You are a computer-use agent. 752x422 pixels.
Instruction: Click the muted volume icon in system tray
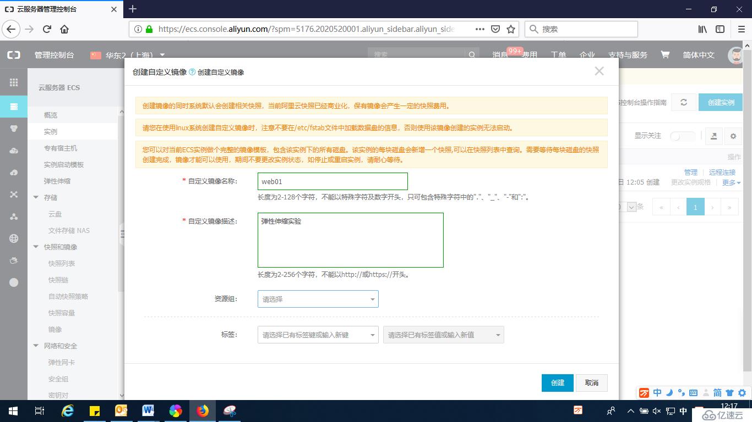[x=657, y=410]
